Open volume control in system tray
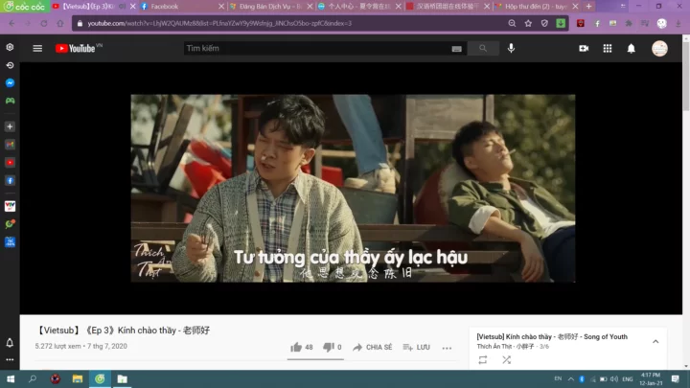This screenshot has width=690, height=388. click(x=614, y=378)
